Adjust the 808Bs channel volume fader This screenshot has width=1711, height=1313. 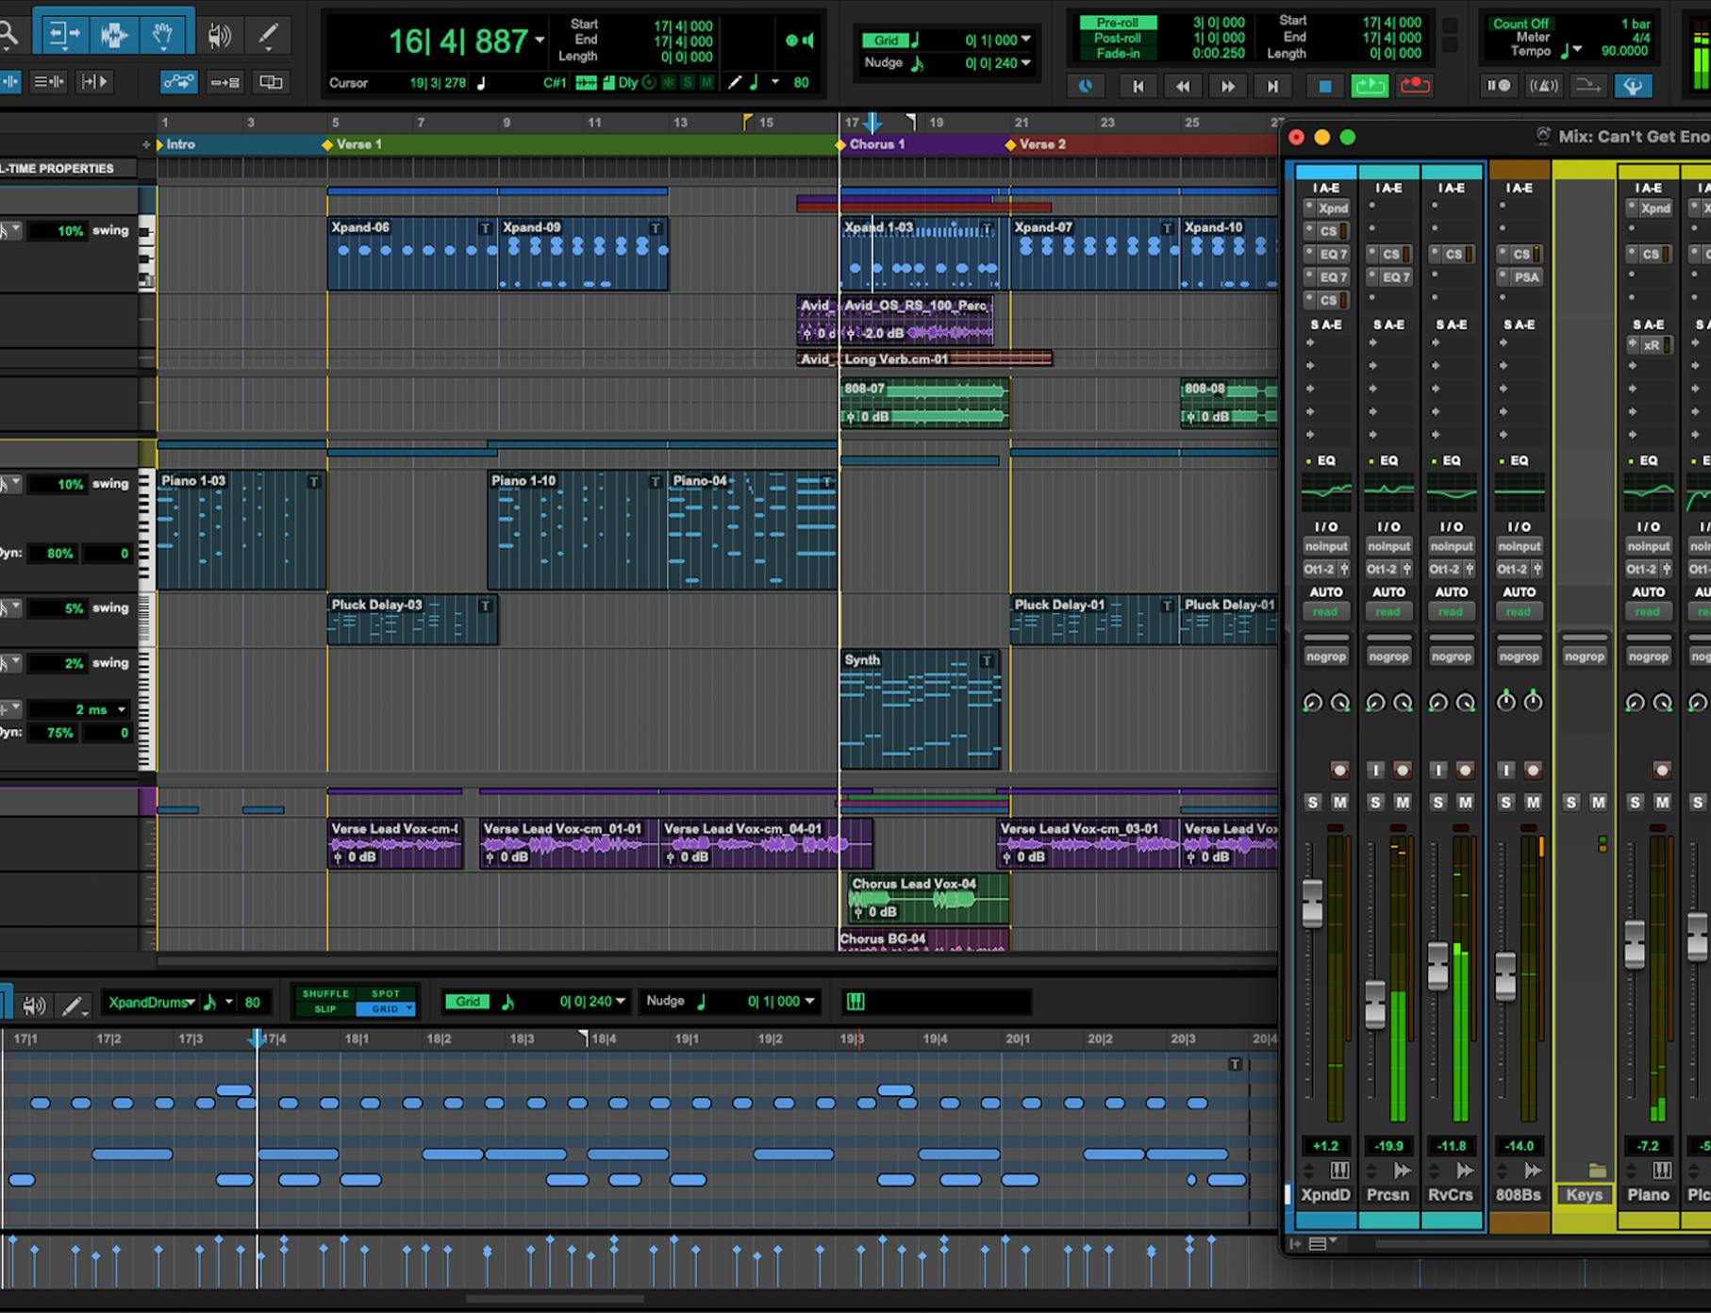tap(1506, 977)
